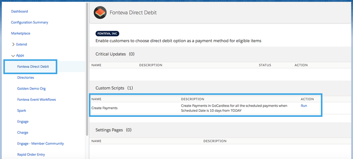Viewport: 353px width, 159px height.
Task: Open the Dashboard sidebar link
Action: click(x=19, y=11)
